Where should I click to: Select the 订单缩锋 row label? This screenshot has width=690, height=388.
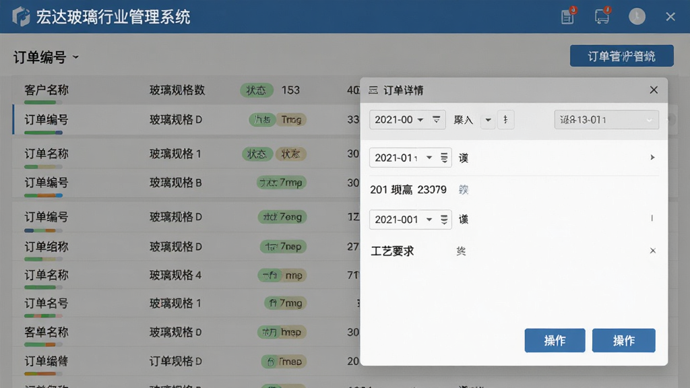click(46, 362)
